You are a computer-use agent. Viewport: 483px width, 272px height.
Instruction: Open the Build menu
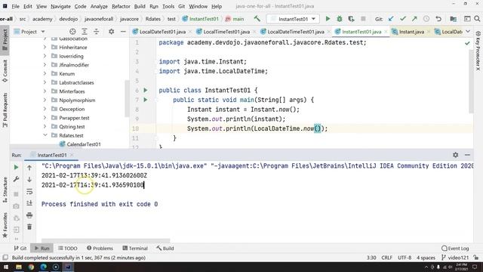pos(140,6)
